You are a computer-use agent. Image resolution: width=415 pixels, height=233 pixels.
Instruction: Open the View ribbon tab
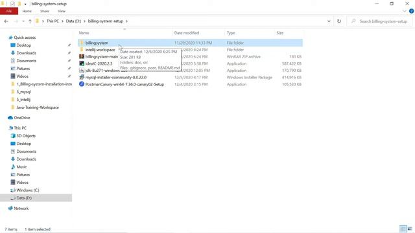click(x=62, y=11)
